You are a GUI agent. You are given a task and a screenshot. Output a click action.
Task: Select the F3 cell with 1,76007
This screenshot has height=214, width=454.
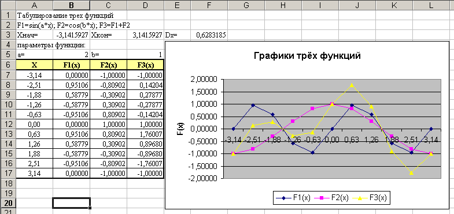coord(146,134)
